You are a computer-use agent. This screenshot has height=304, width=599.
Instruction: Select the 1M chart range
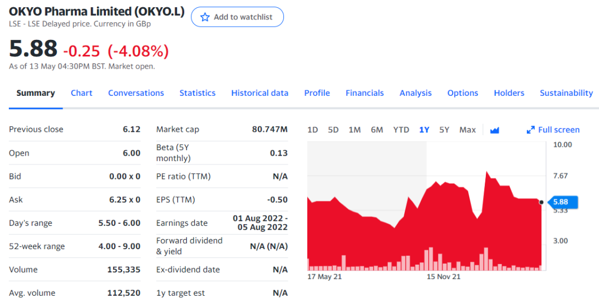tap(355, 130)
